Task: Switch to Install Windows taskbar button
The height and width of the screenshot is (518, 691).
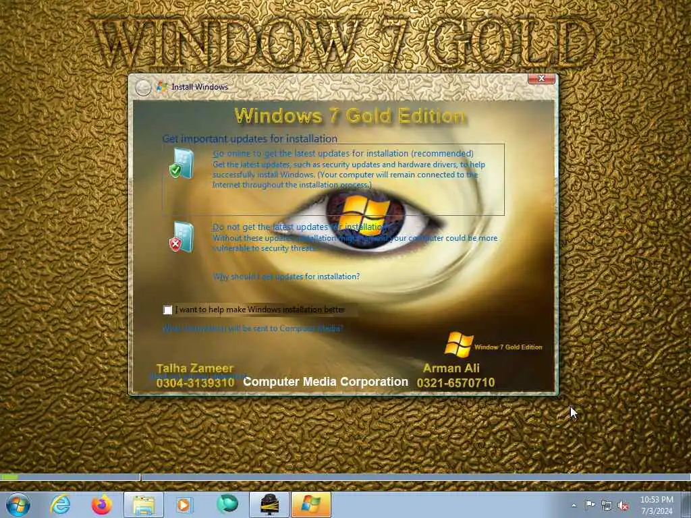Action: coord(311,505)
